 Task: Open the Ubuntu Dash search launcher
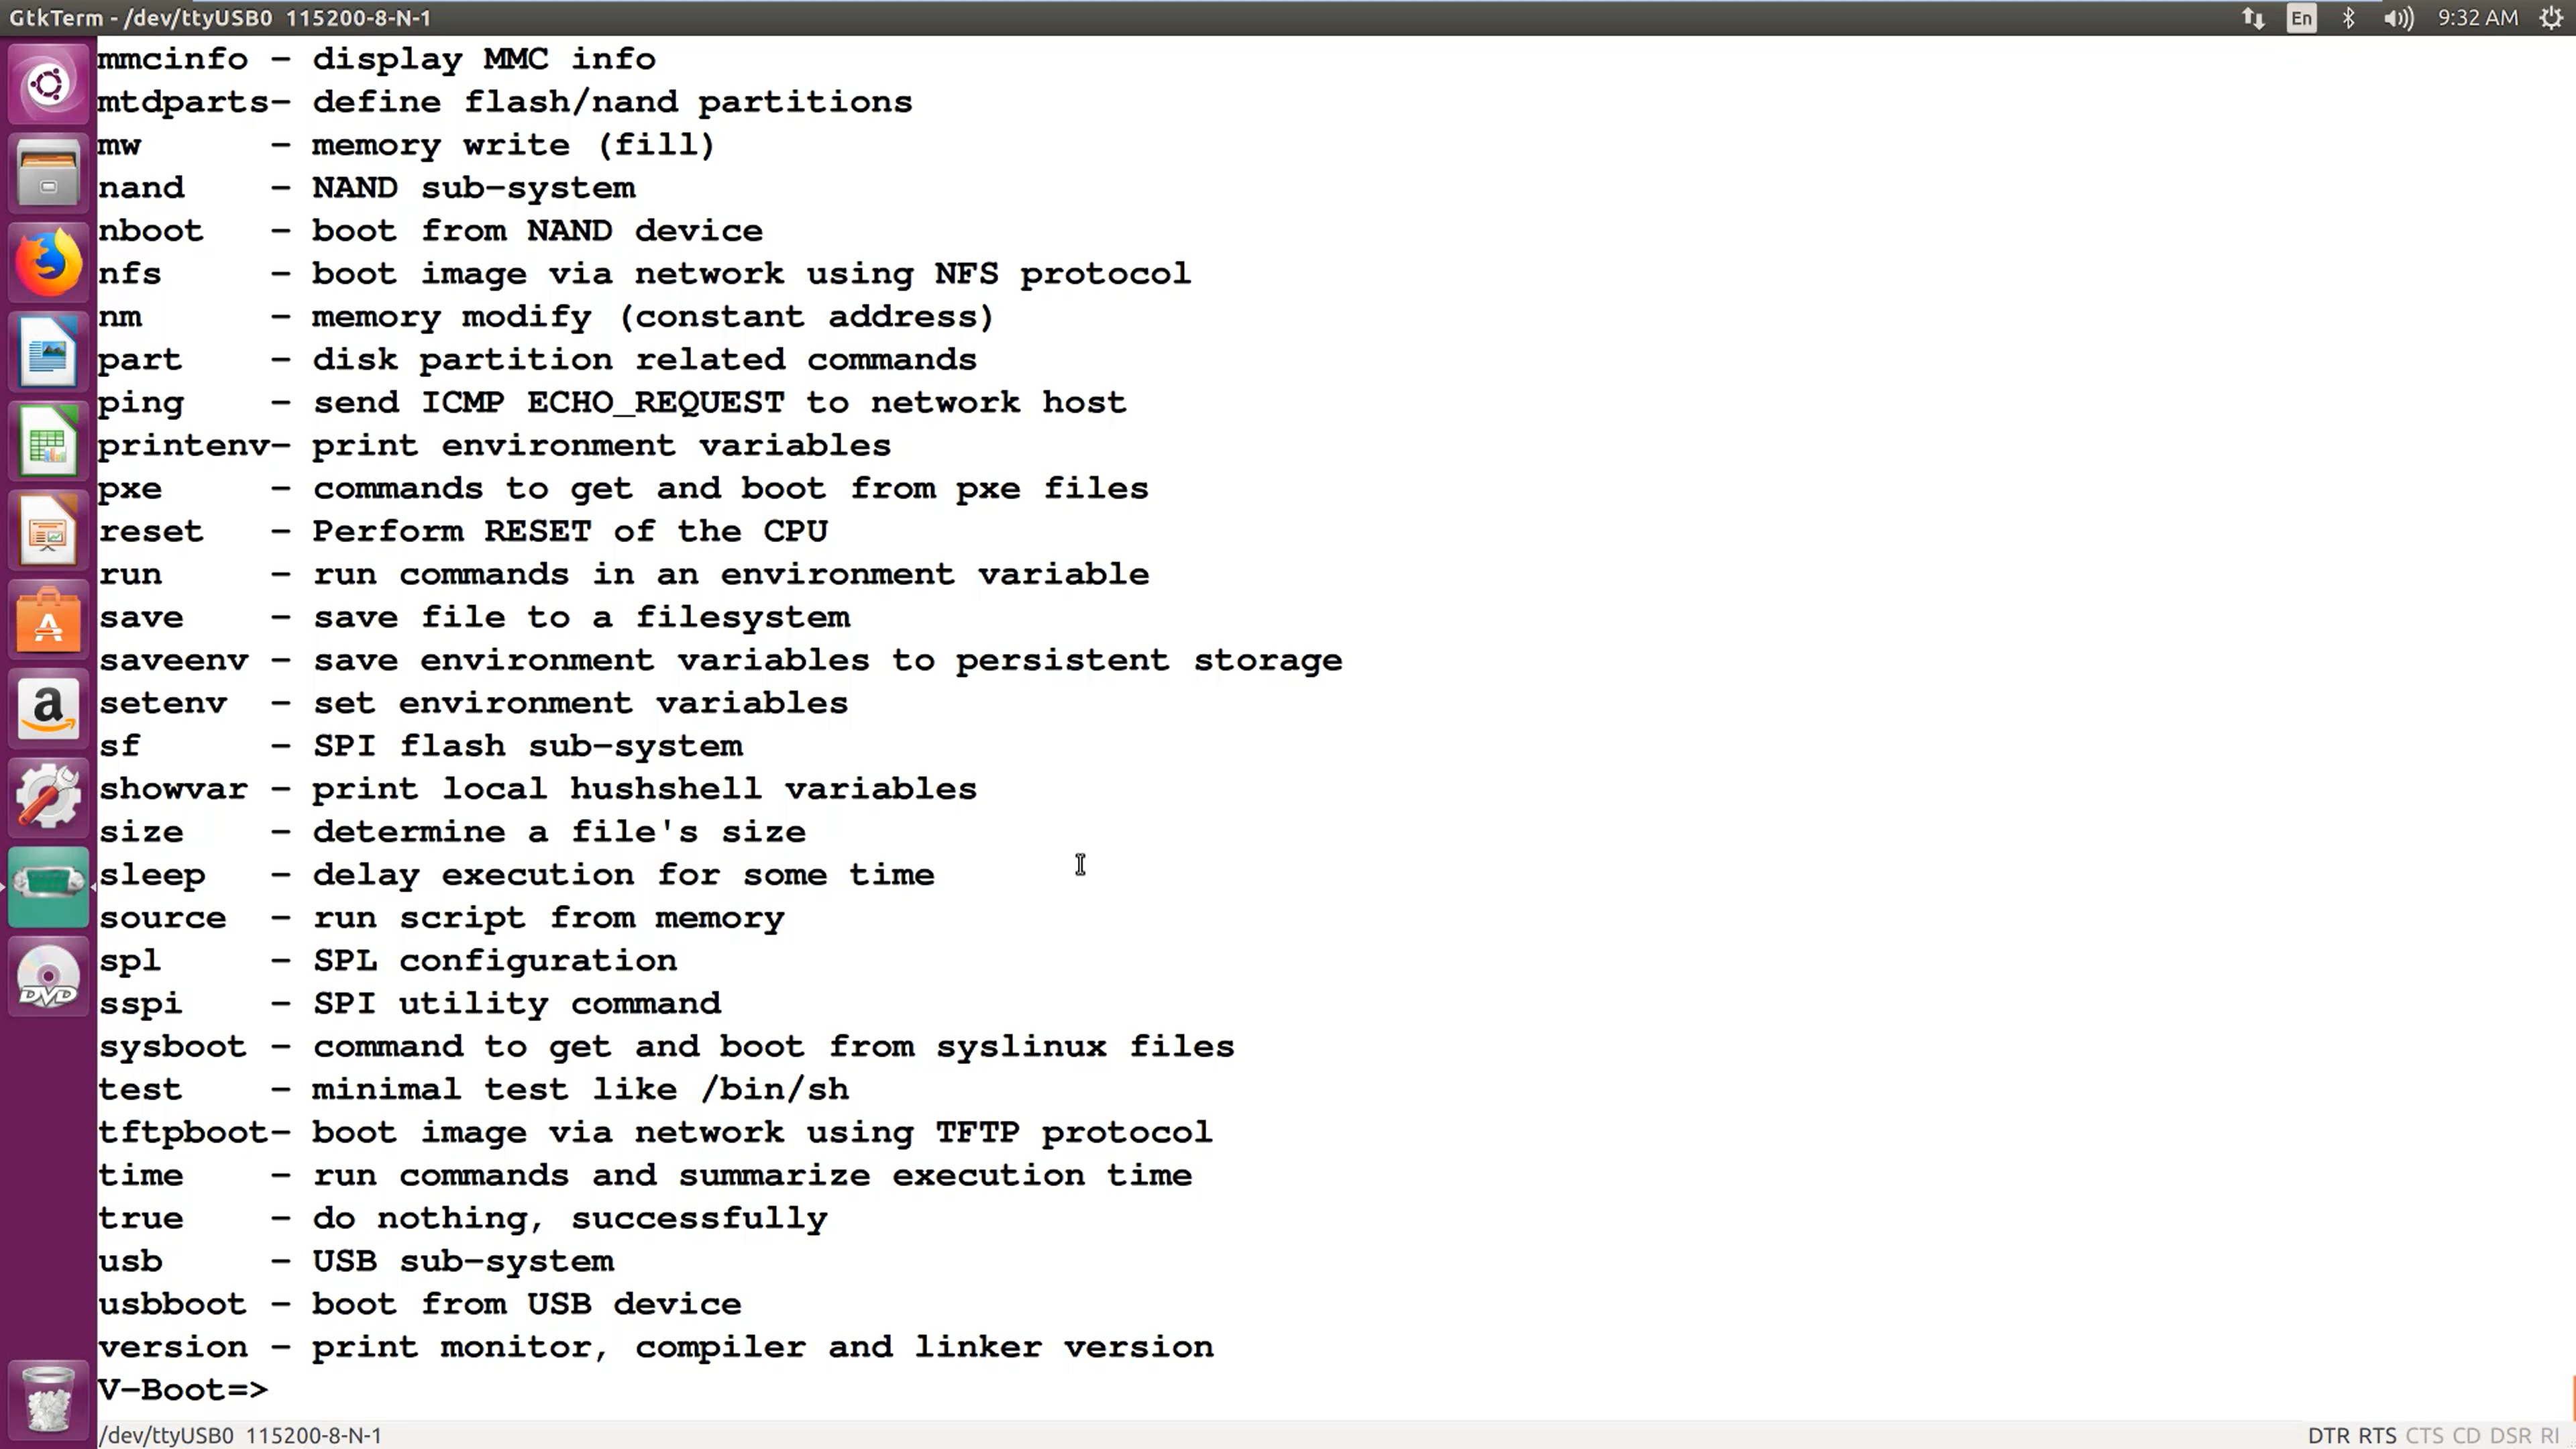pos(48,84)
